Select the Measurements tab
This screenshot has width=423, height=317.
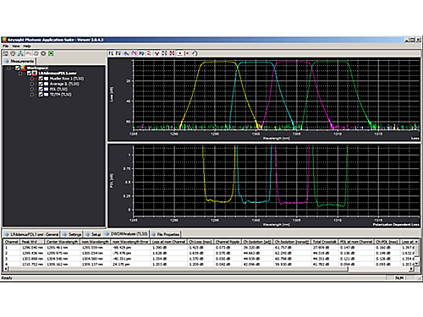click(x=19, y=61)
